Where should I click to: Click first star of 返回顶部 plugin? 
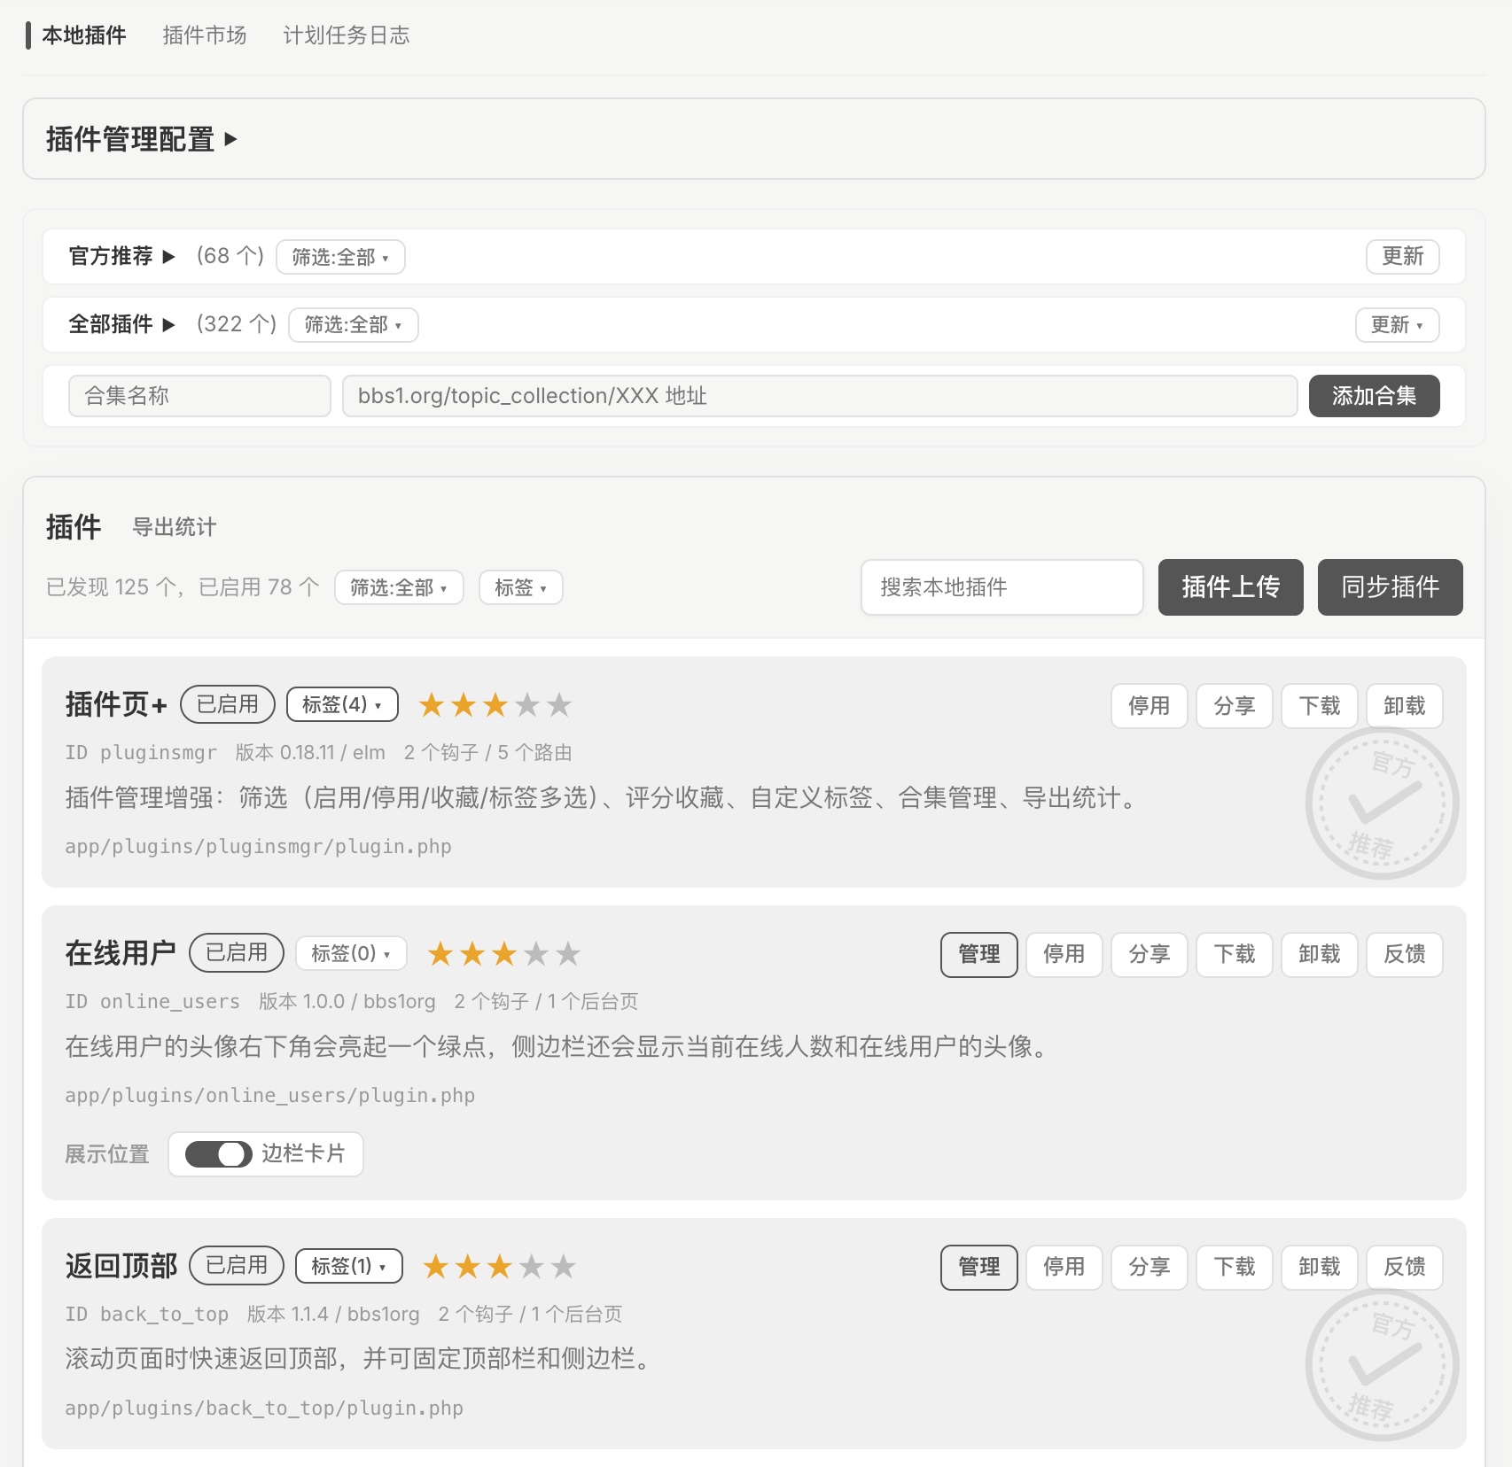click(x=436, y=1267)
